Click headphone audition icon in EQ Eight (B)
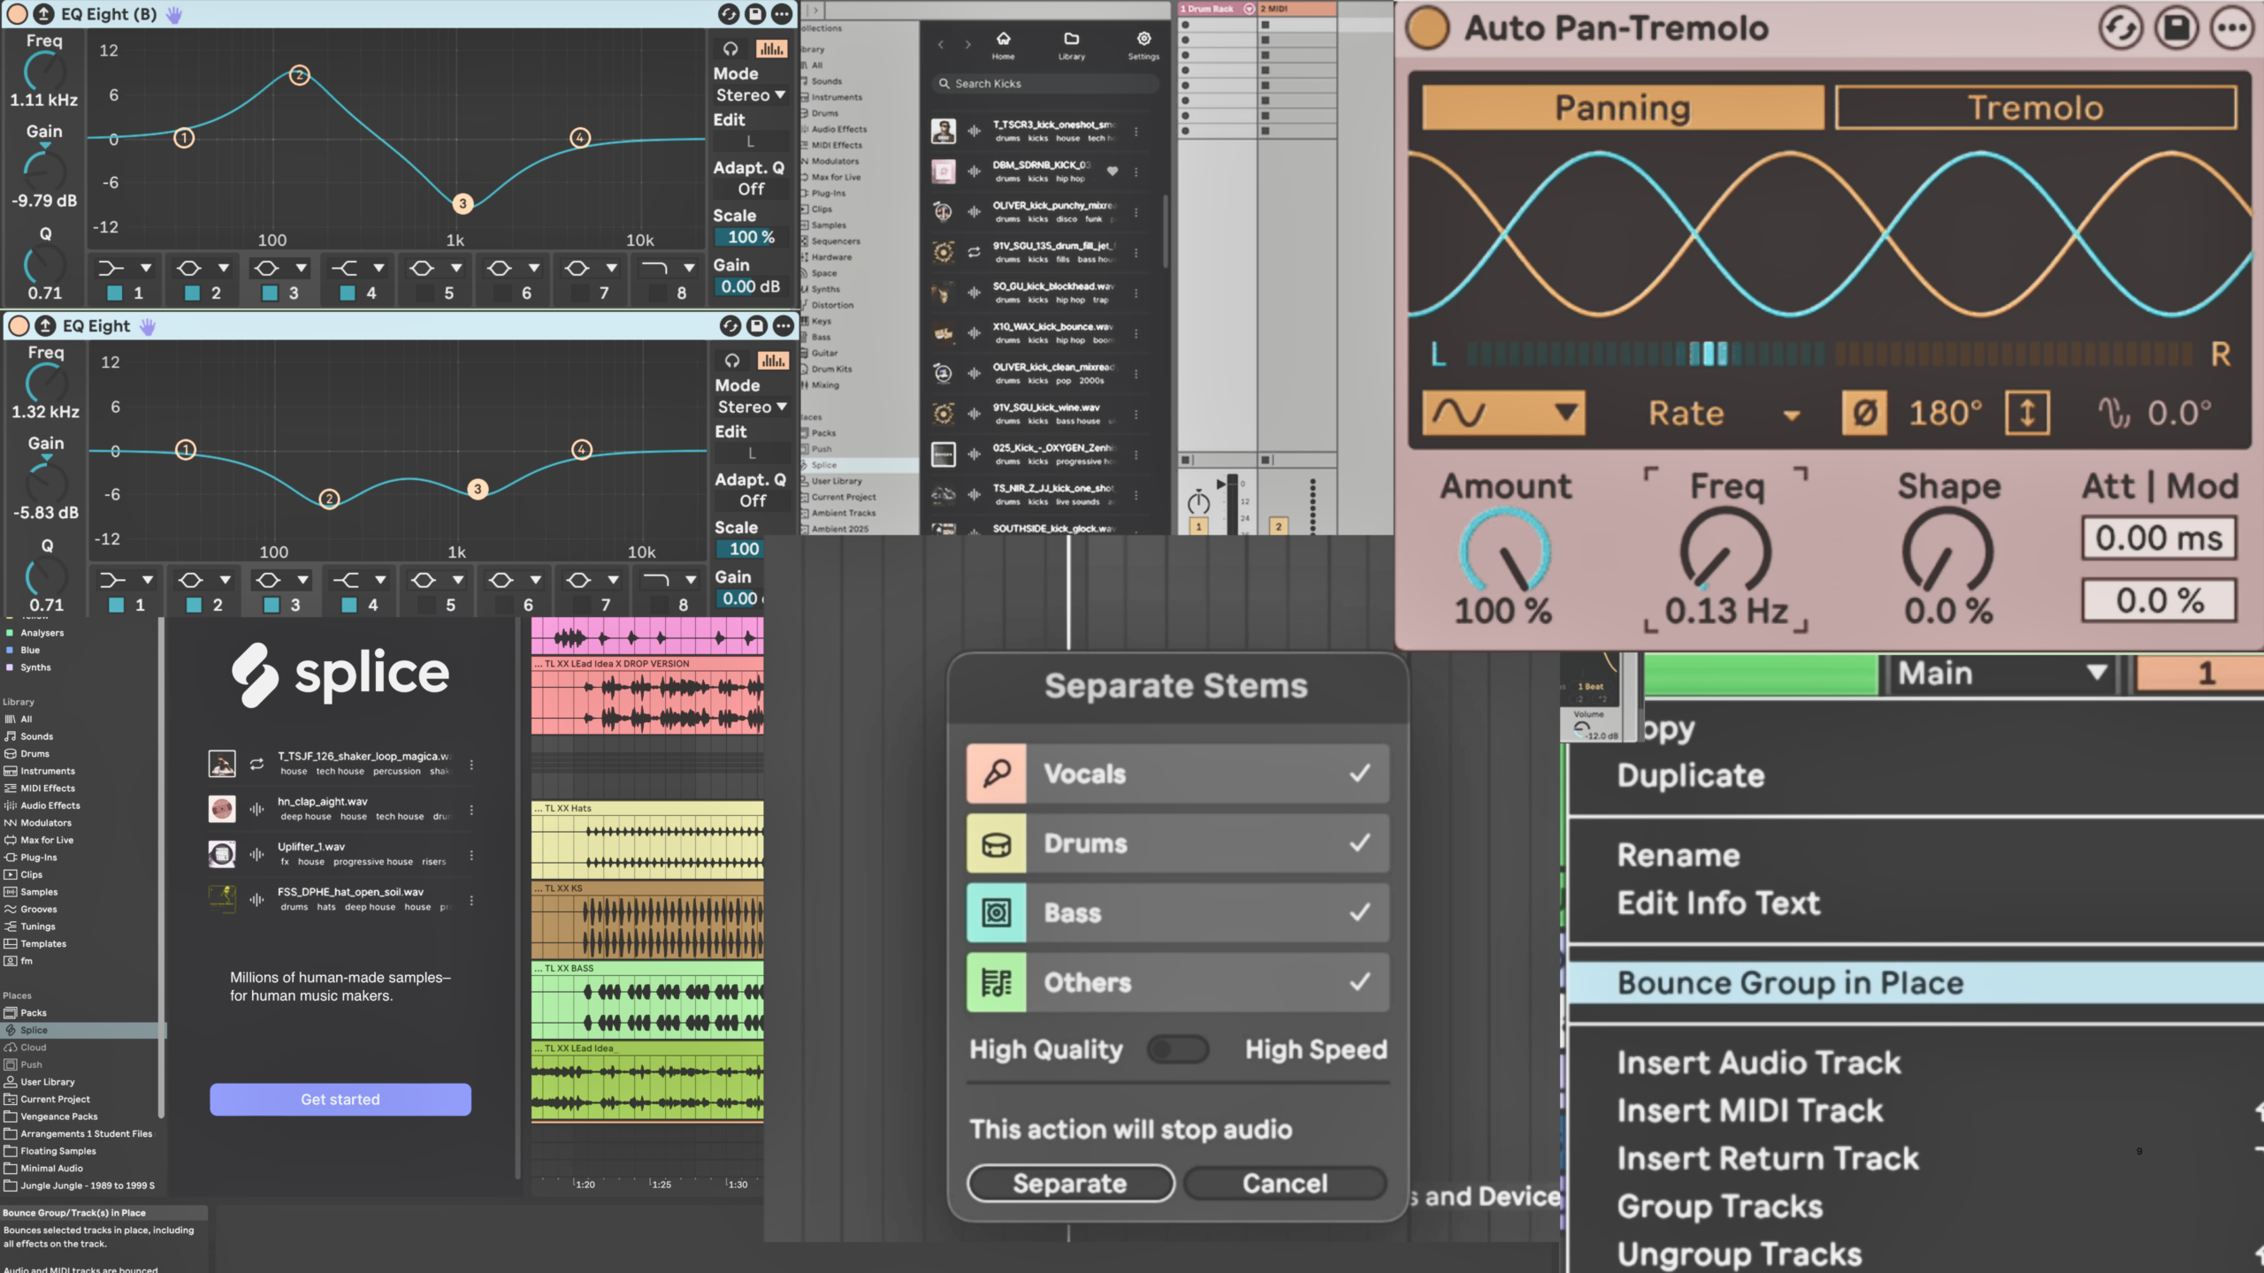2264x1273 pixels. coord(730,50)
